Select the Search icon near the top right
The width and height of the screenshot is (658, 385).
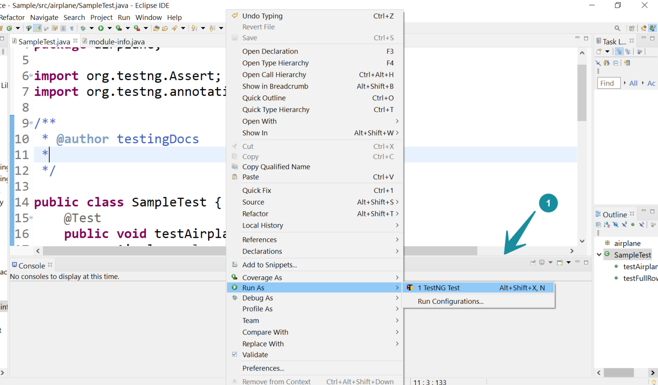[x=617, y=28]
